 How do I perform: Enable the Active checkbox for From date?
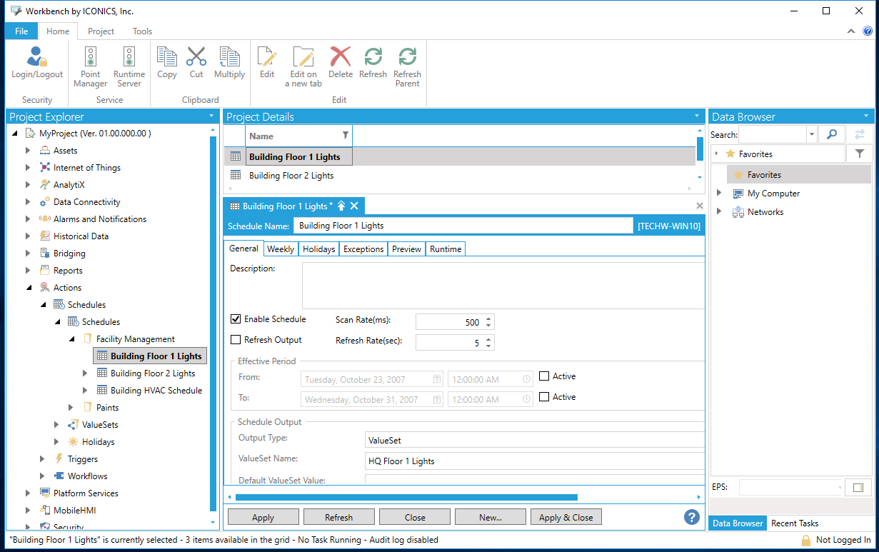click(544, 376)
